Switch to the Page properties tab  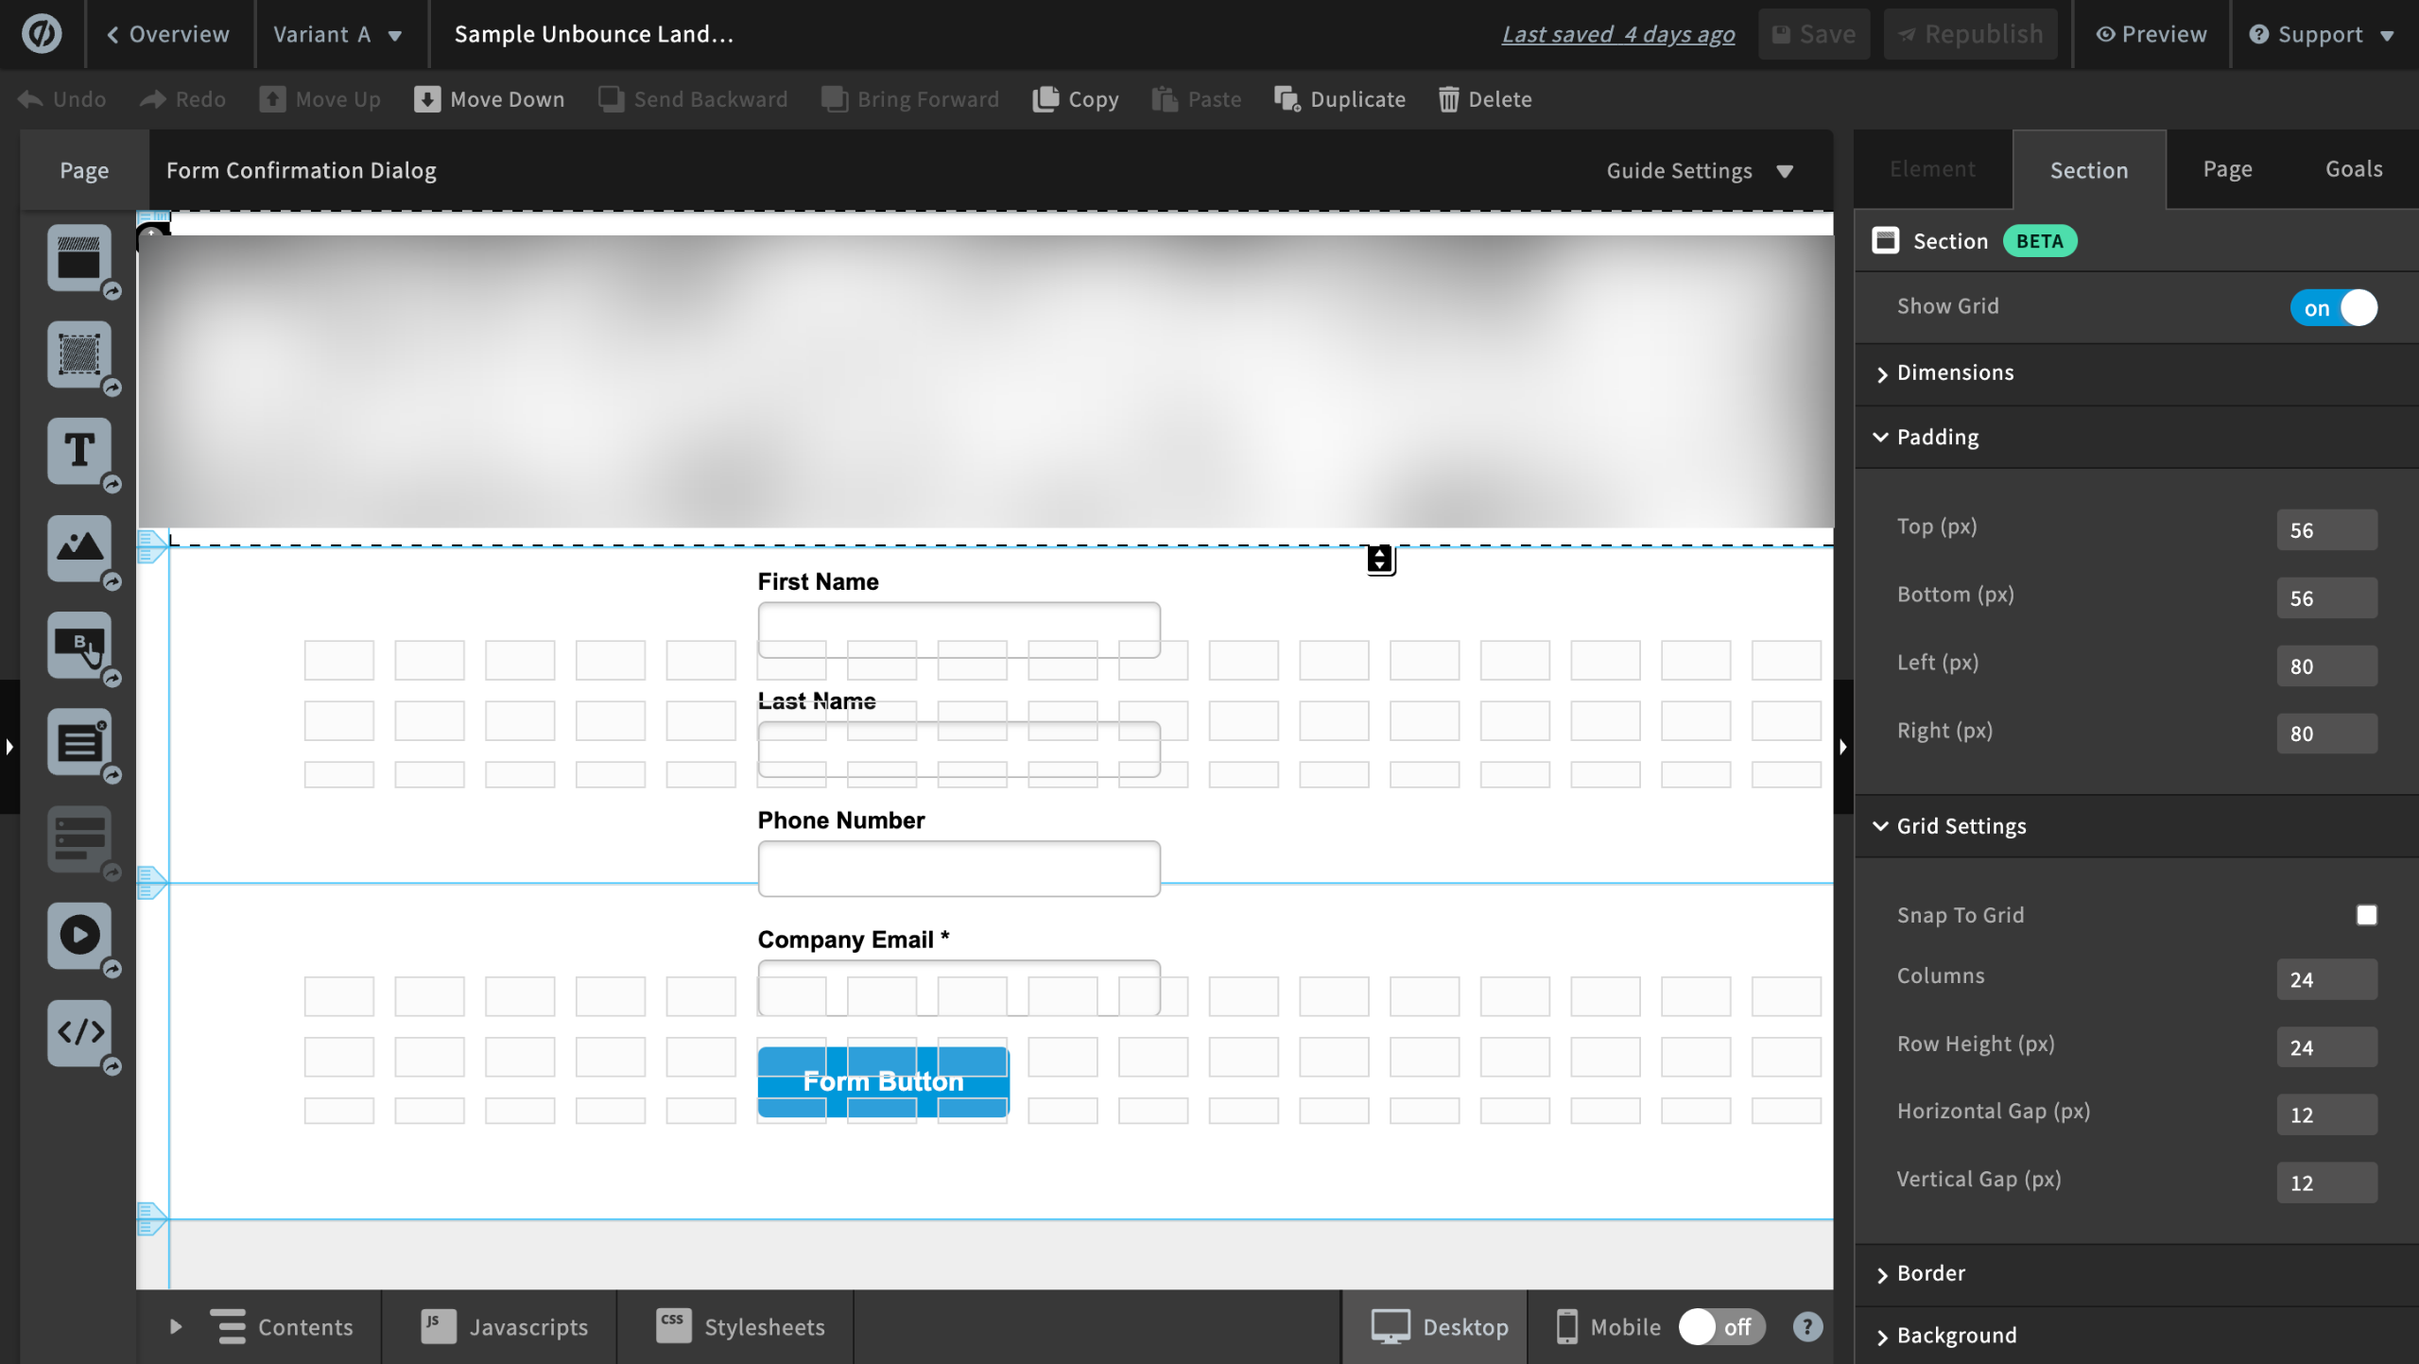[x=2227, y=169]
